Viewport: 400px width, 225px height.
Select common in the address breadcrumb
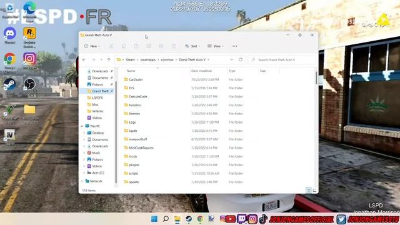click(167, 60)
